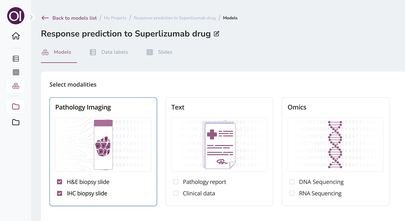Open the purple folder in sidebar
Screen dimensions: 405x221
[x=16, y=107]
